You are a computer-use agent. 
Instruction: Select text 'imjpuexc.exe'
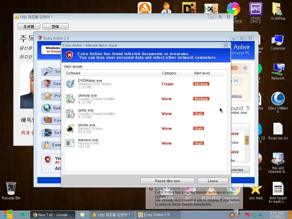pyautogui.click(x=88, y=140)
